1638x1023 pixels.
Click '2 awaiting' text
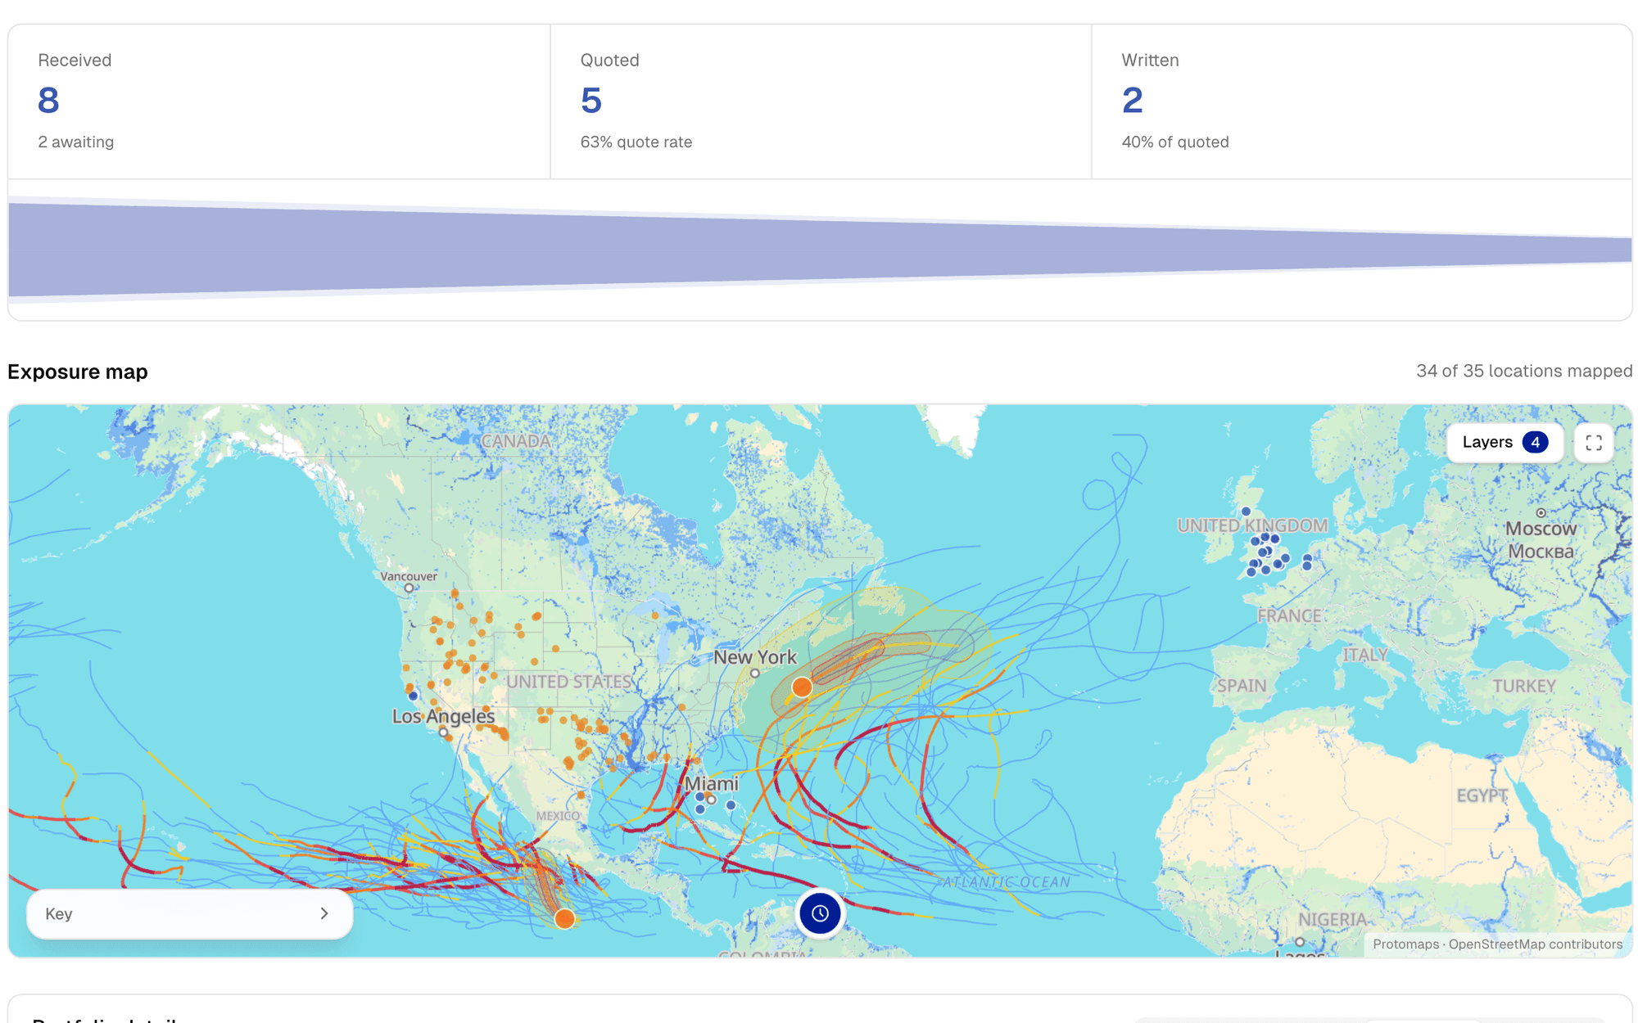tap(76, 142)
